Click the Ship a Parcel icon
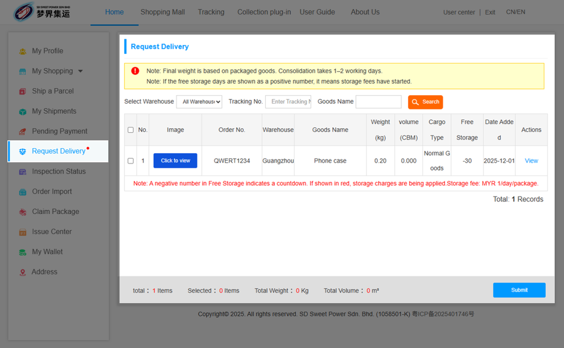 point(22,92)
